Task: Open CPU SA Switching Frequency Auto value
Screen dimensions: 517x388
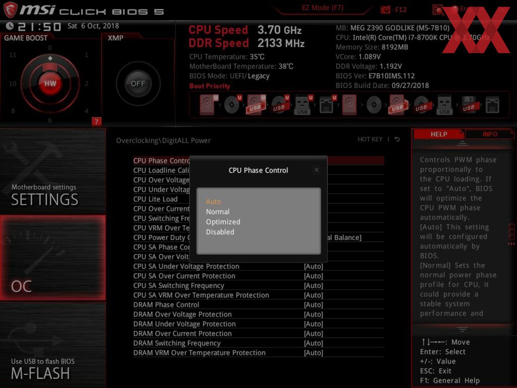Action: [x=314, y=285]
